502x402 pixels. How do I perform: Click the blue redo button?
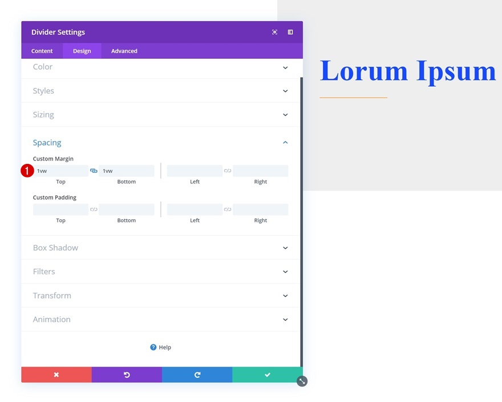click(x=197, y=375)
